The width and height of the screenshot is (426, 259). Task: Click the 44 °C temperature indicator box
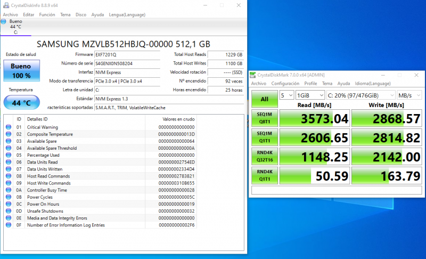point(21,102)
